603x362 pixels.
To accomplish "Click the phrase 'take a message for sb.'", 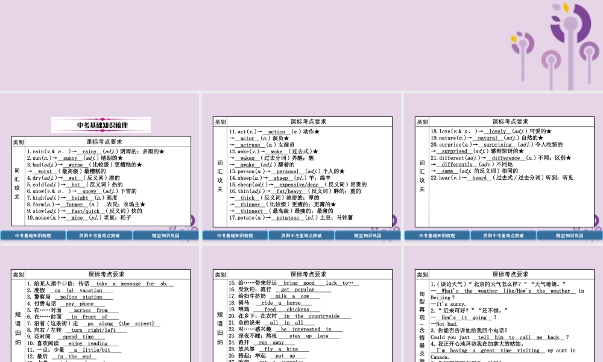I will click(132, 284).
